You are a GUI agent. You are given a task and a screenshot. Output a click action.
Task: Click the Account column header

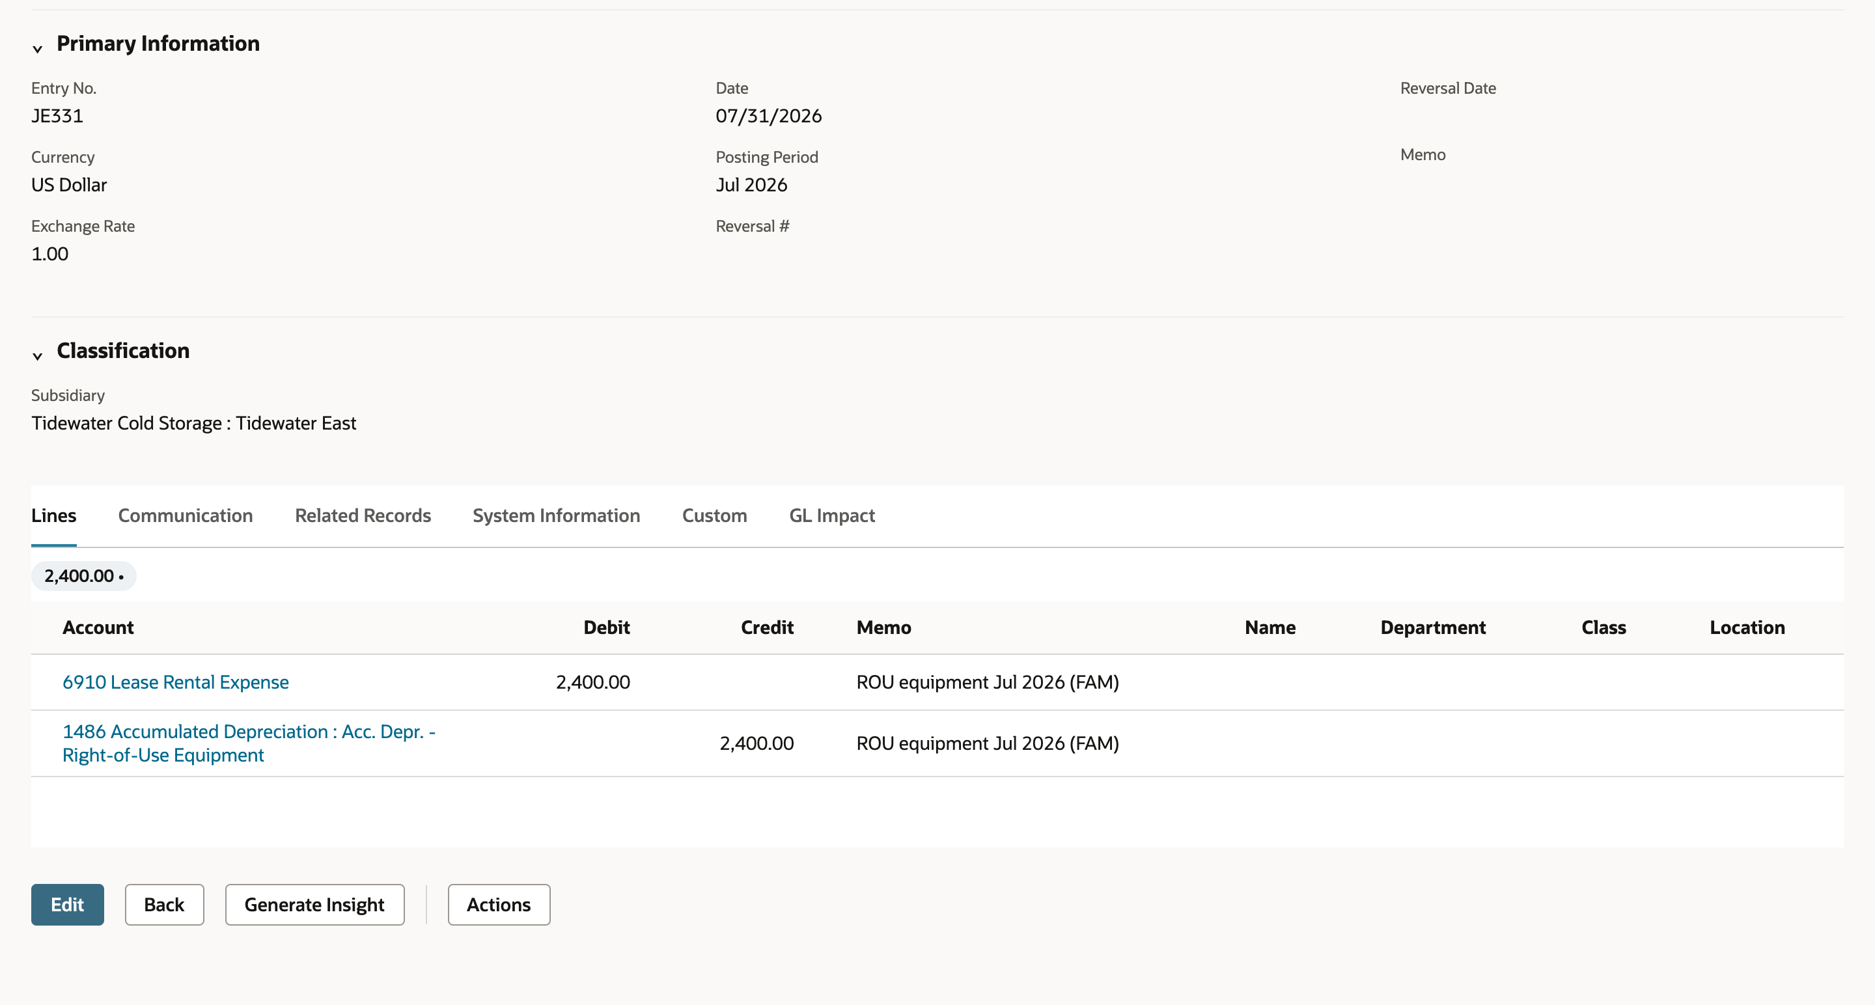coord(98,627)
